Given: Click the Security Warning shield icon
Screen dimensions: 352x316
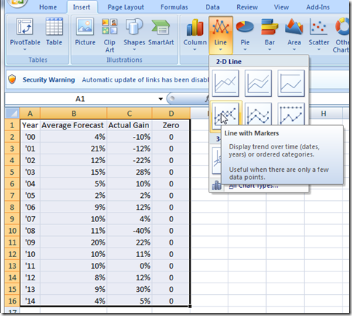Looking at the screenshot, I should 12,79.
